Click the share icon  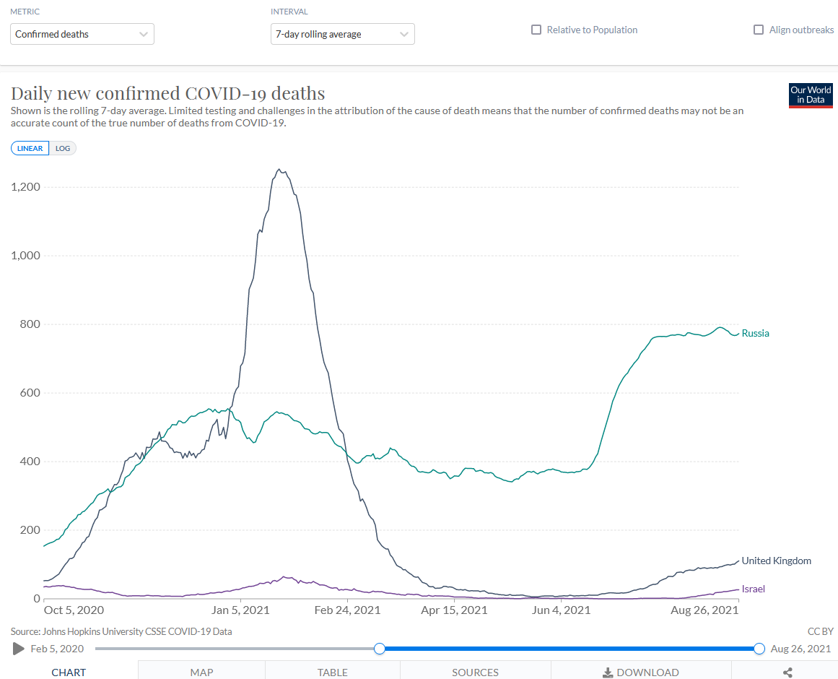787,672
